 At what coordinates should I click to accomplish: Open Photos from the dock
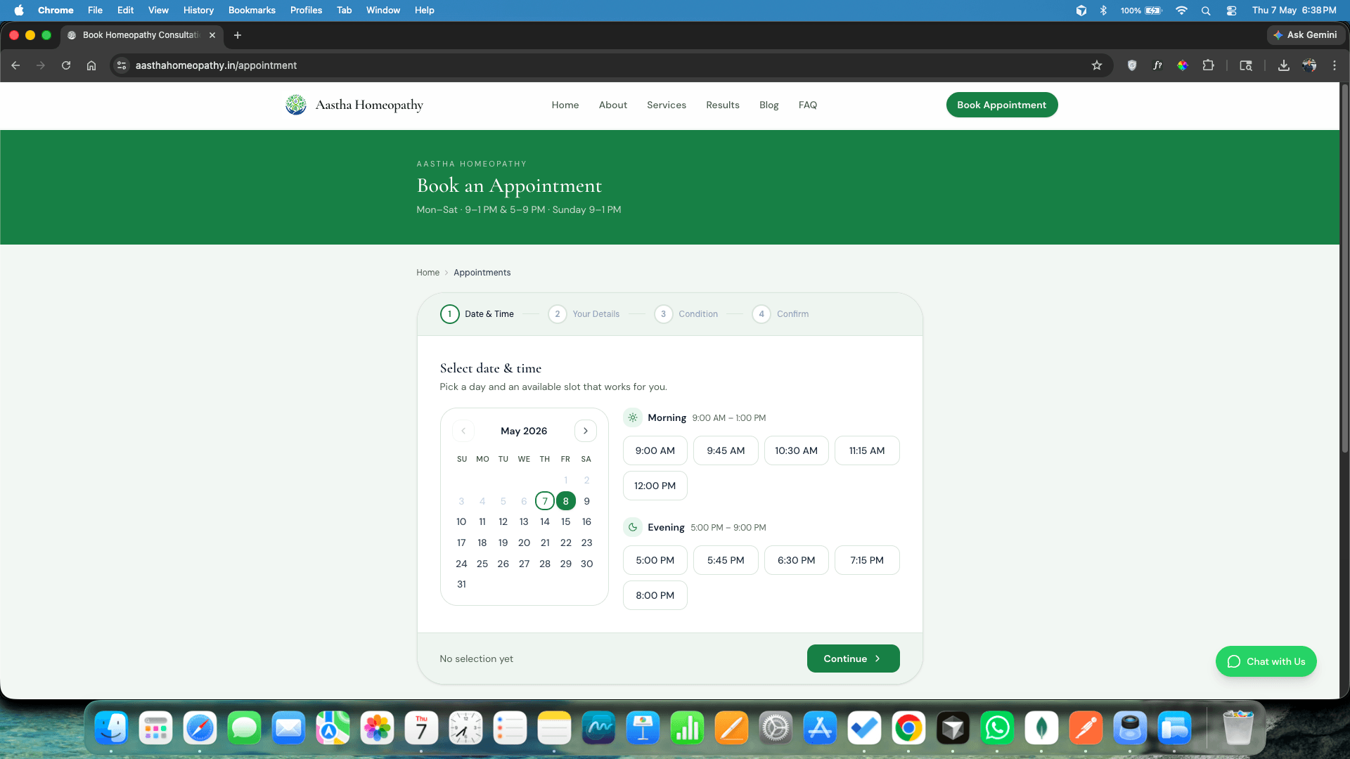point(377,728)
